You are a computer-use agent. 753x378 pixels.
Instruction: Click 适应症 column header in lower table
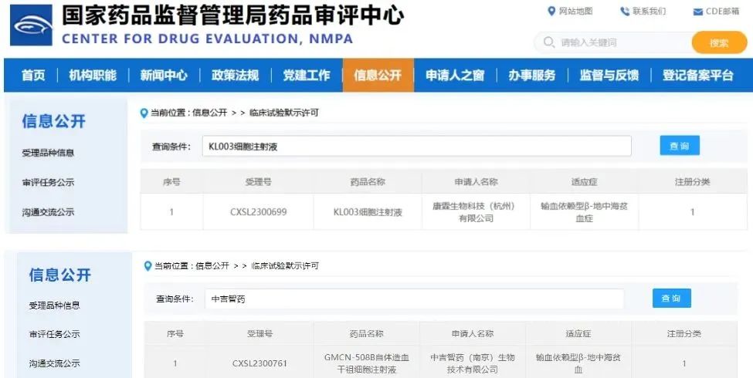(578, 334)
